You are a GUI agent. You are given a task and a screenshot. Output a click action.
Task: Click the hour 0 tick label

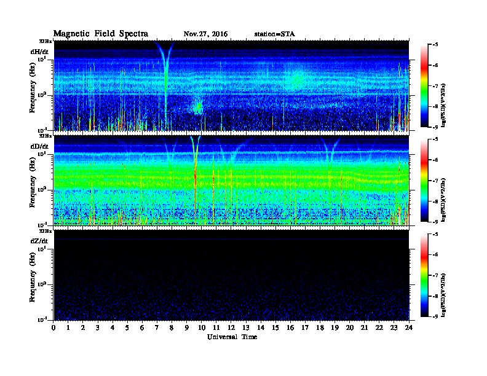pos(53,328)
